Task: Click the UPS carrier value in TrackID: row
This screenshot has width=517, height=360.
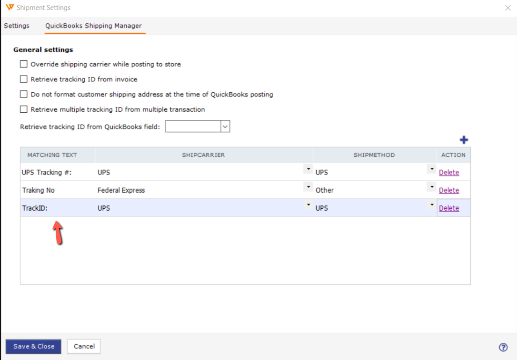Action: (103, 208)
